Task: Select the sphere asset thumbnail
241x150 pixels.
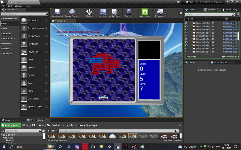Action: pos(112,136)
